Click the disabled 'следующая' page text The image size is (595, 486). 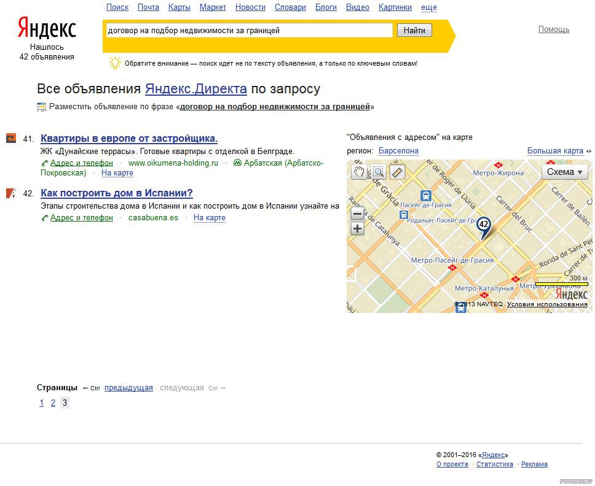coord(182,388)
